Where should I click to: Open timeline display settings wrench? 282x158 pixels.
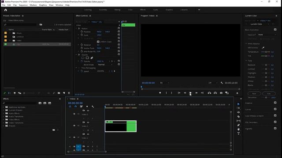coord(93,107)
